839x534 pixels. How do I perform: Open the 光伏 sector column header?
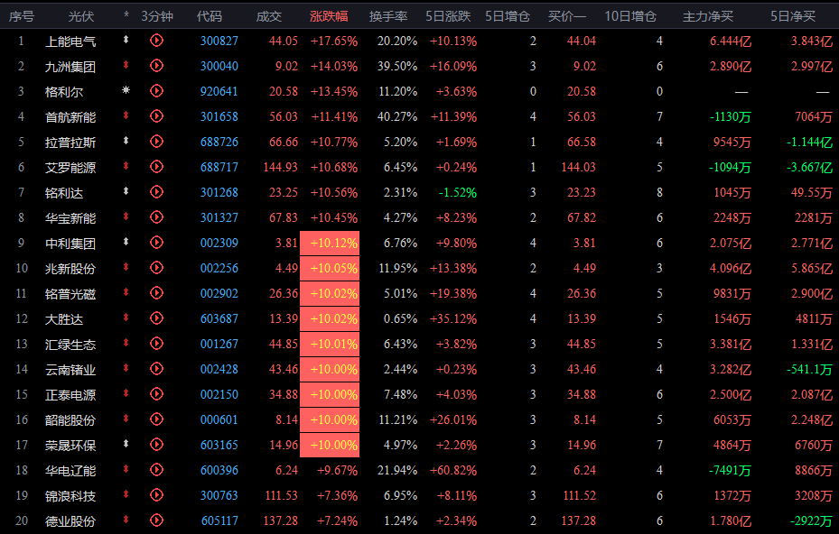[x=81, y=16]
